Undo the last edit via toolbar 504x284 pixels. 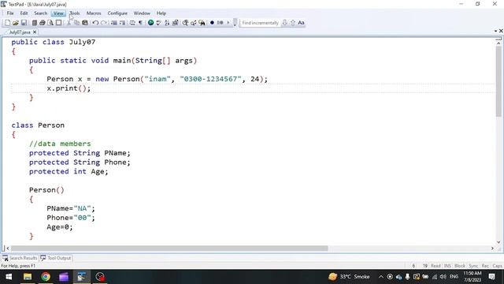point(95,23)
